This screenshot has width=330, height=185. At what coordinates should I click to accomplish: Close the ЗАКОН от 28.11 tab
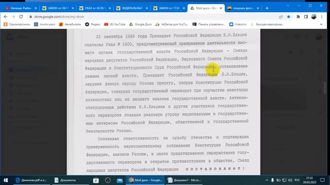(x=73, y=8)
